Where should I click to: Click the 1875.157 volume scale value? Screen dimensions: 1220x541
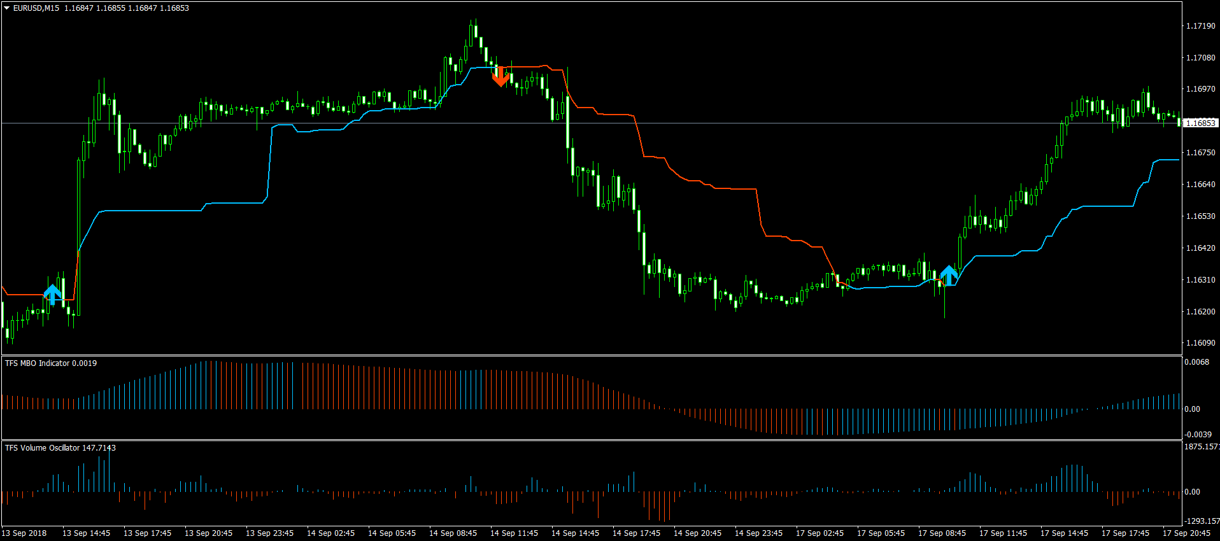[x=1201, y=447]
